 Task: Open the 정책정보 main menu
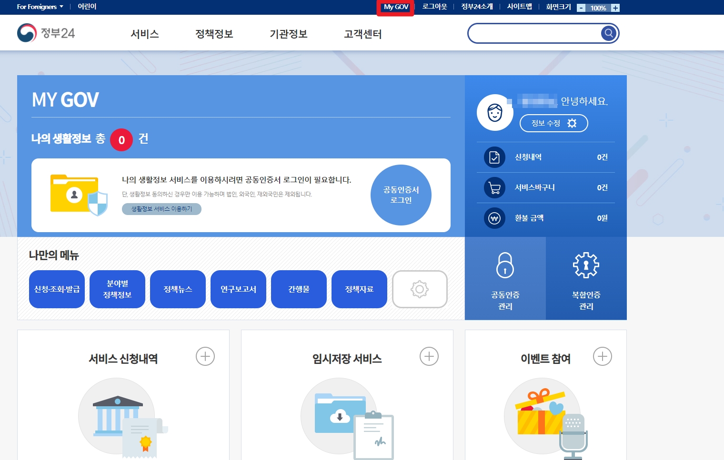(x=214, y=34)
